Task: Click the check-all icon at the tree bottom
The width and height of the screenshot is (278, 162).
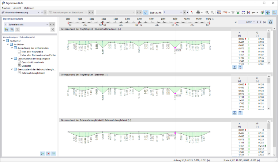Action: (x=42, y=154)
